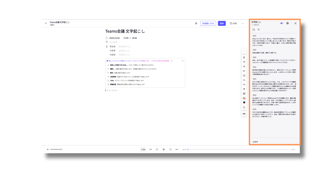Click the 参加者 attendee input field
The image size is (332, 174).
pyautogui.click(x=124, y=46)
